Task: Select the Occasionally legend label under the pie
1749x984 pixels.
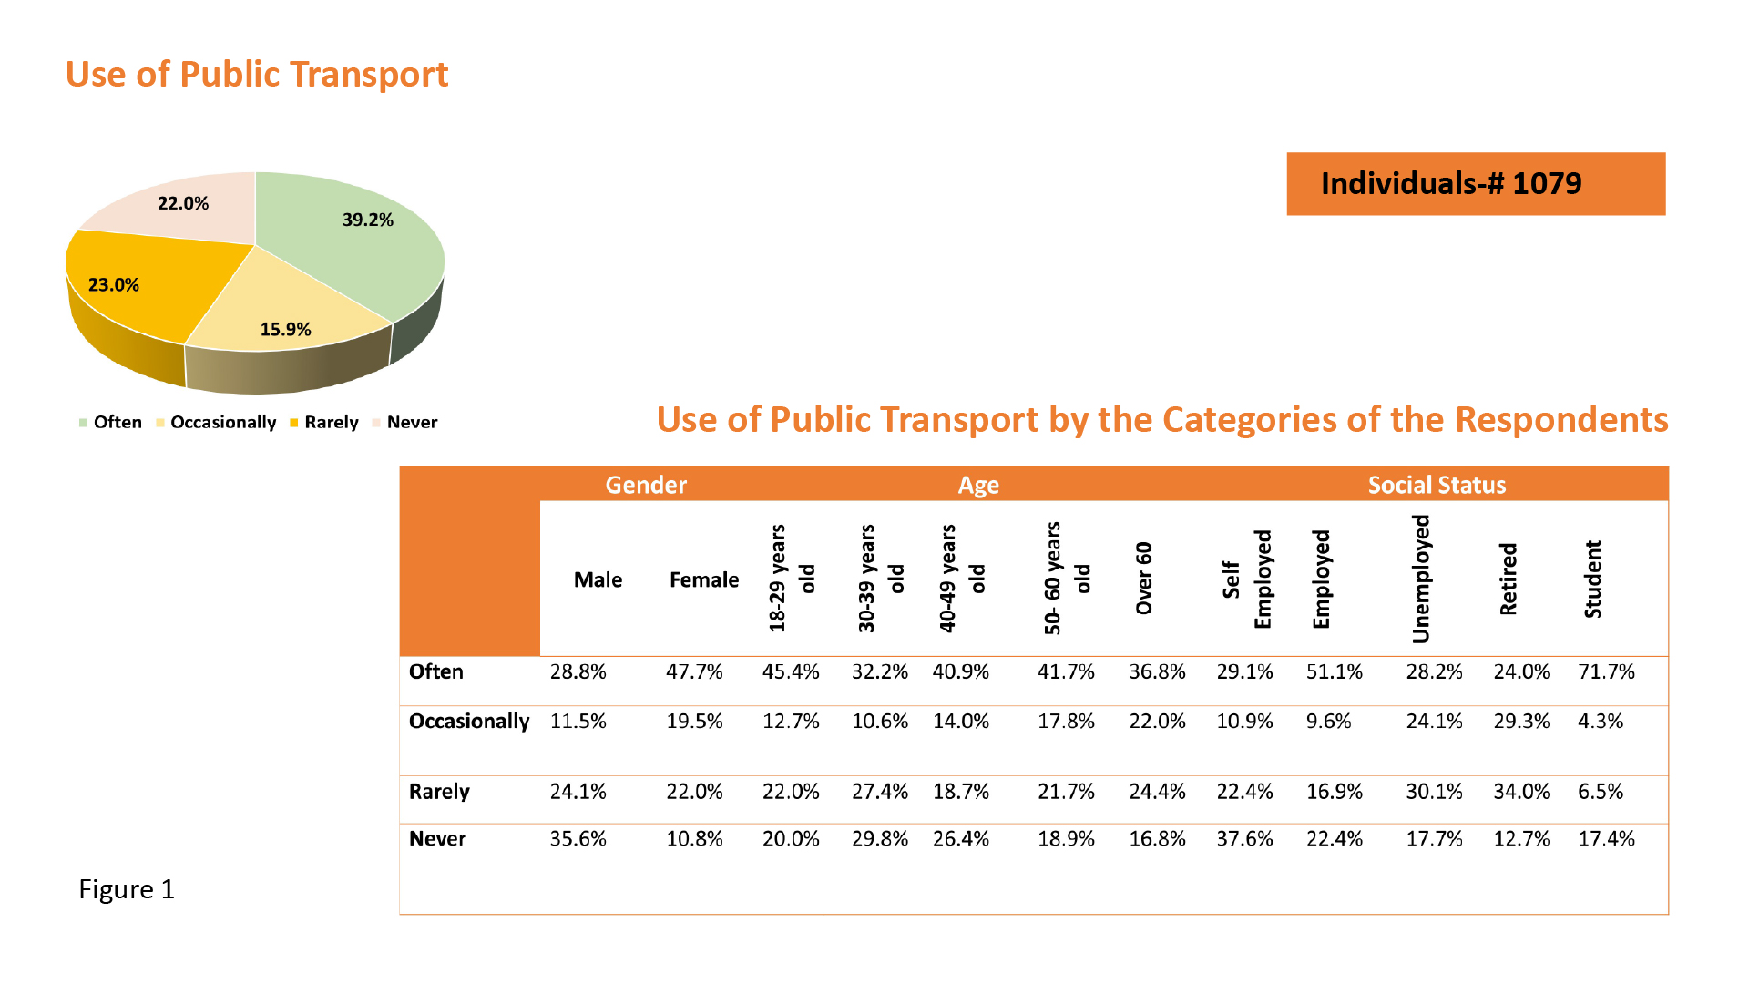Action: tap(222, 423)
